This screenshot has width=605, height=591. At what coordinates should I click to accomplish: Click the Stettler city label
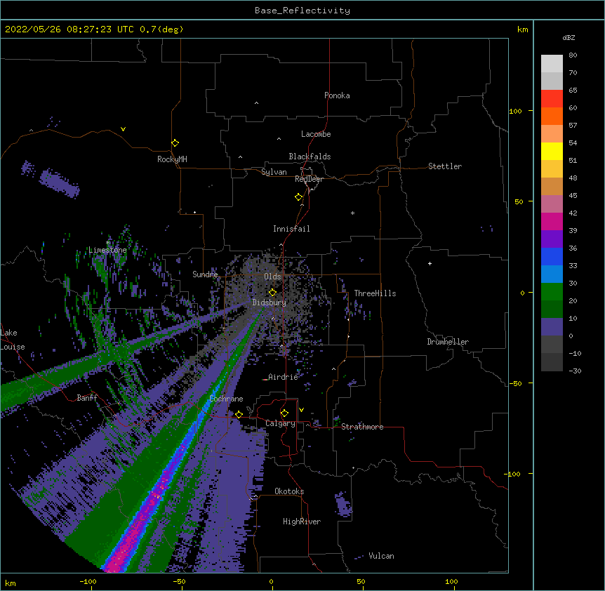pos(445,166)
